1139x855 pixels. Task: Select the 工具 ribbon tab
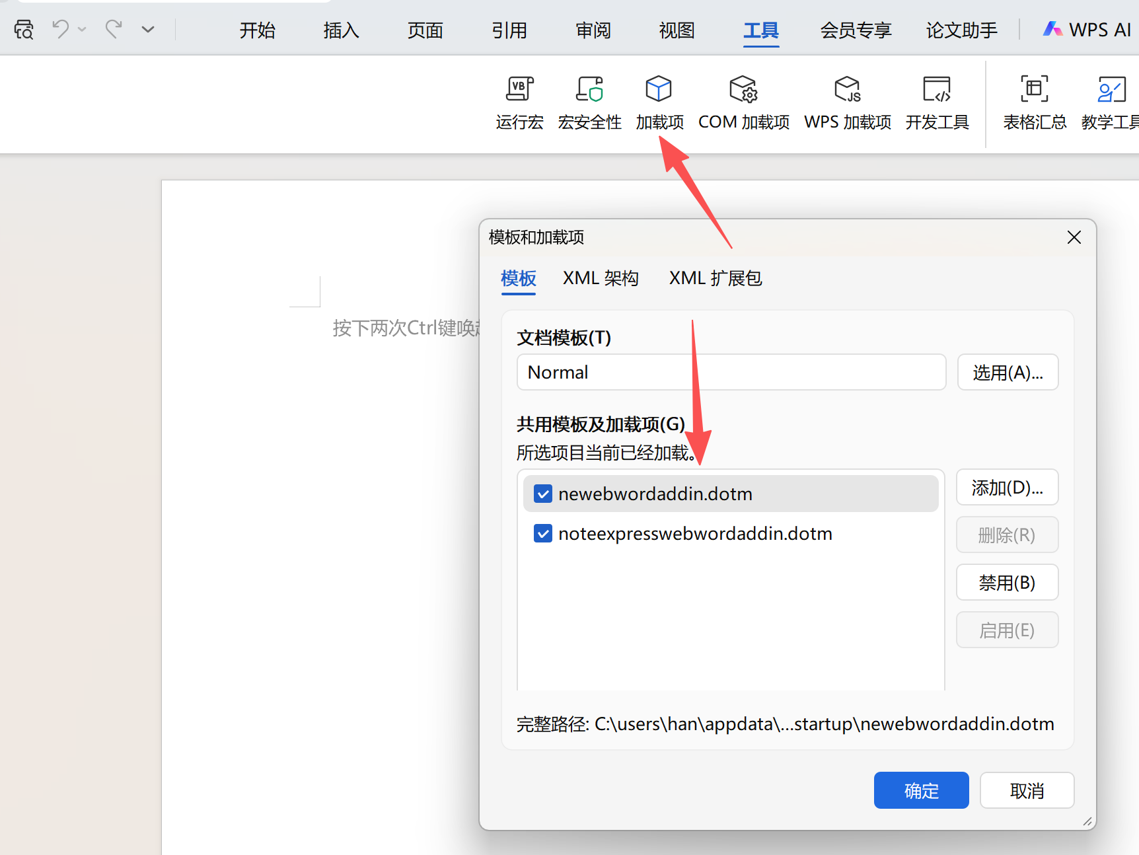pos(761,30)
